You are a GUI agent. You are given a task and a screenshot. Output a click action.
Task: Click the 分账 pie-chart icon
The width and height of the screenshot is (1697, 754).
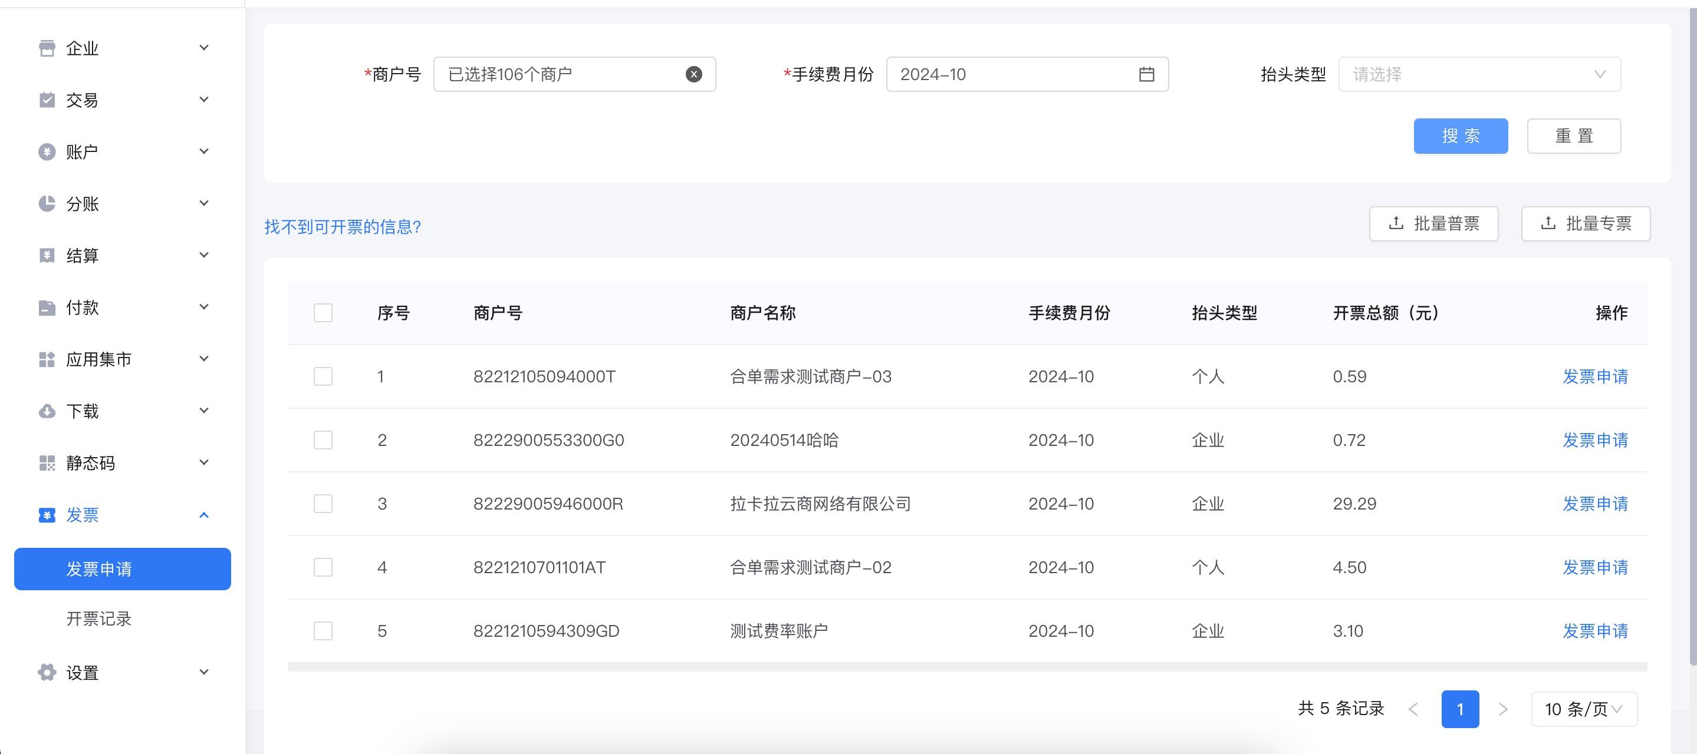coord(46,203)
